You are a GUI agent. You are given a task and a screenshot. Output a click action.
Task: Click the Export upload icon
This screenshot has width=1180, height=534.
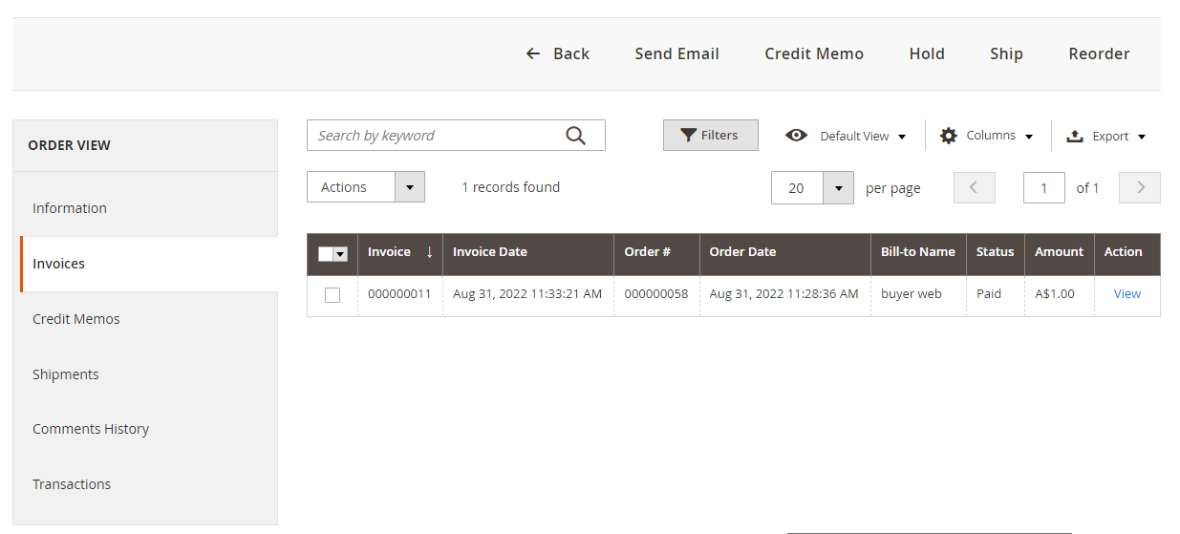point(1075,136)
